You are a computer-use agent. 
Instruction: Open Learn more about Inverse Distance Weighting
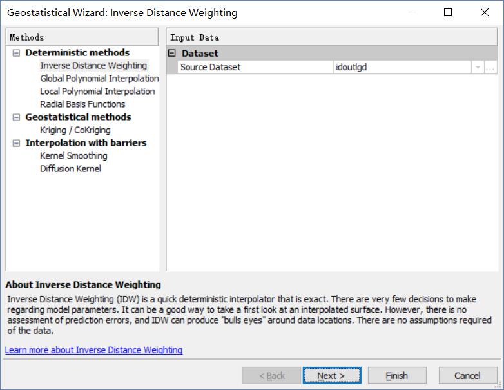click(x=94, y=350)
